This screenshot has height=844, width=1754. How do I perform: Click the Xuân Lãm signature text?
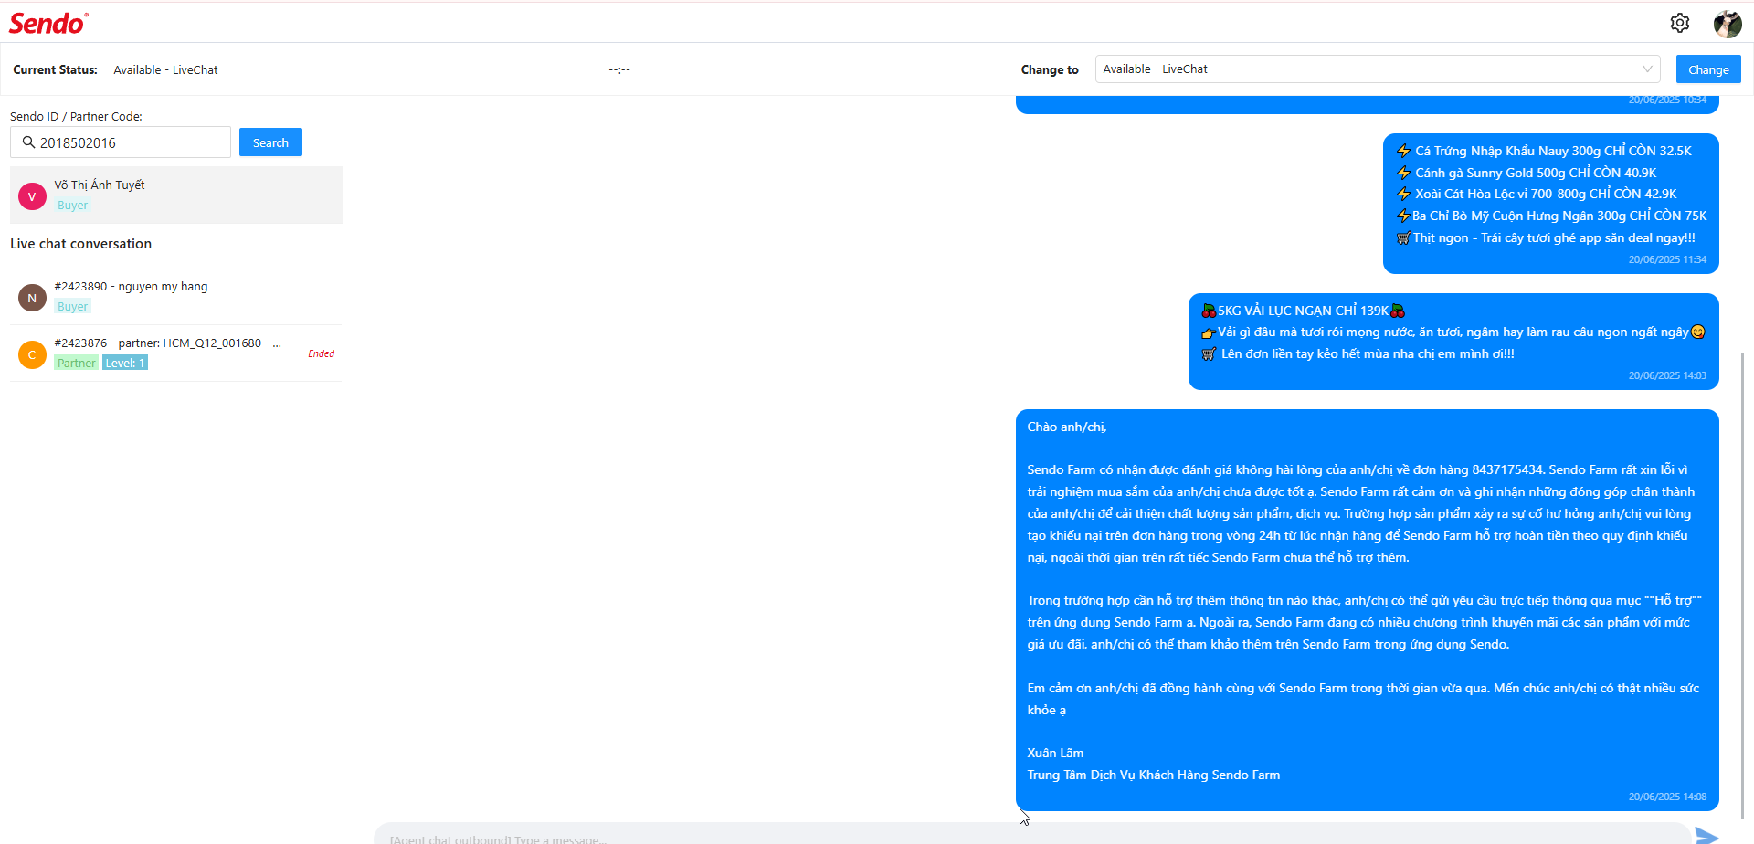coord(1055,753)
